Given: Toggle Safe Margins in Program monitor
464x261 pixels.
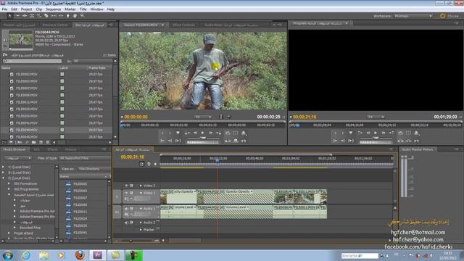Looking at the screenshot, I should 408,133.
